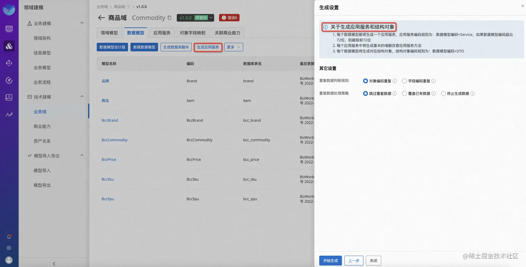526x267 pixels.
Task: Switch to the 对象字段映射 tab
Action: [x=192, y=33]
